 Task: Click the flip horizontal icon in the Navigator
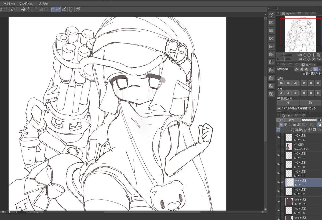click(319, 59)
